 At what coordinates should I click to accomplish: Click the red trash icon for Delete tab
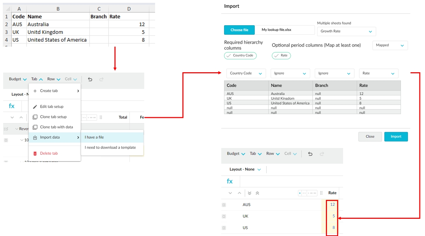pos(35,153)
